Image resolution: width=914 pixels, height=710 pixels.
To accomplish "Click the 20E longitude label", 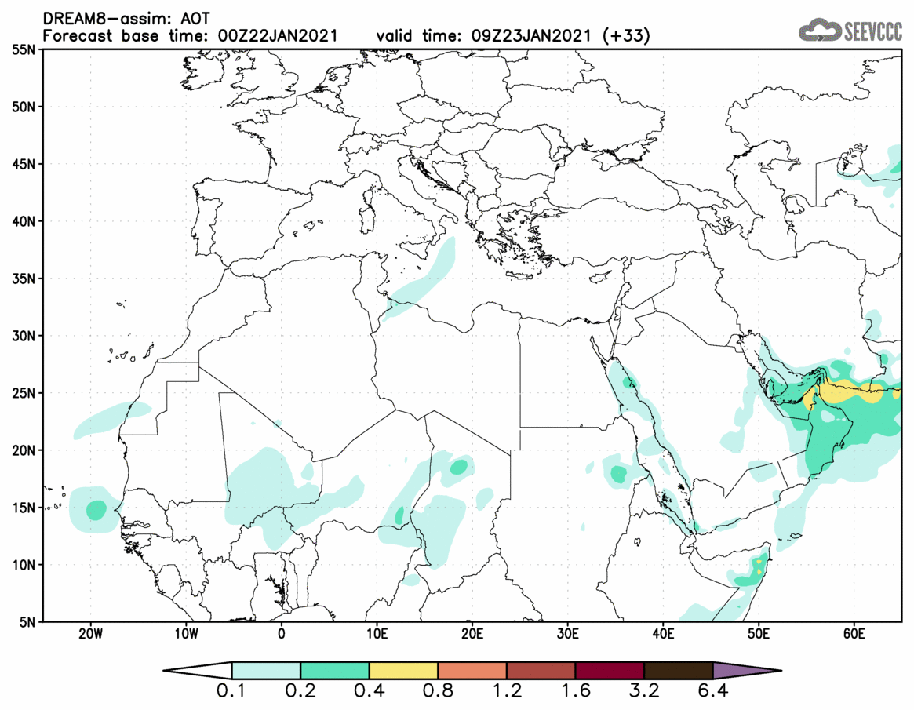I will [473, 634].
